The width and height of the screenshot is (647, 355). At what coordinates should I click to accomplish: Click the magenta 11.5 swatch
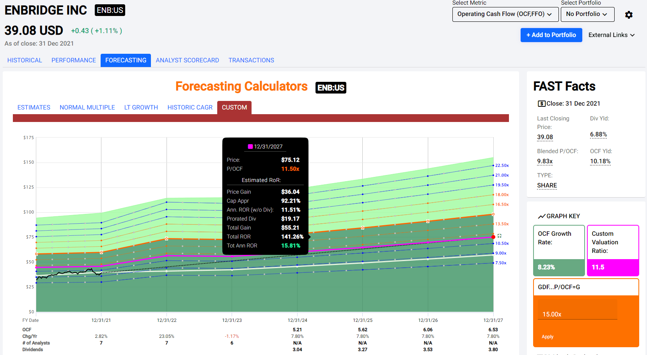point(613,267)
